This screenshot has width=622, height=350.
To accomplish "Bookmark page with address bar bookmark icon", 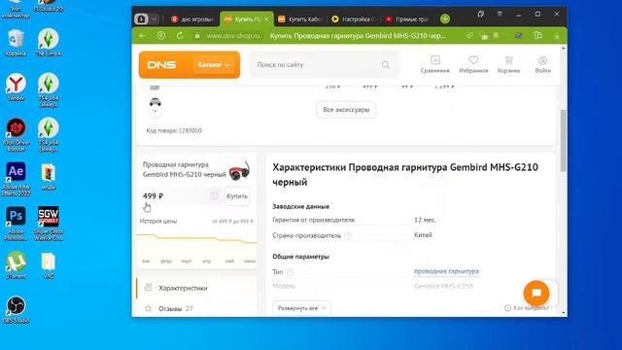I will pos(496,36).
